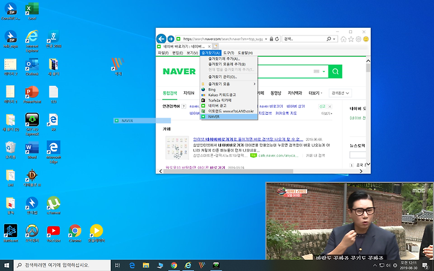Click the smiley feedback icon in IE
This screenshot has width=434, height=271.
point(366,39)
